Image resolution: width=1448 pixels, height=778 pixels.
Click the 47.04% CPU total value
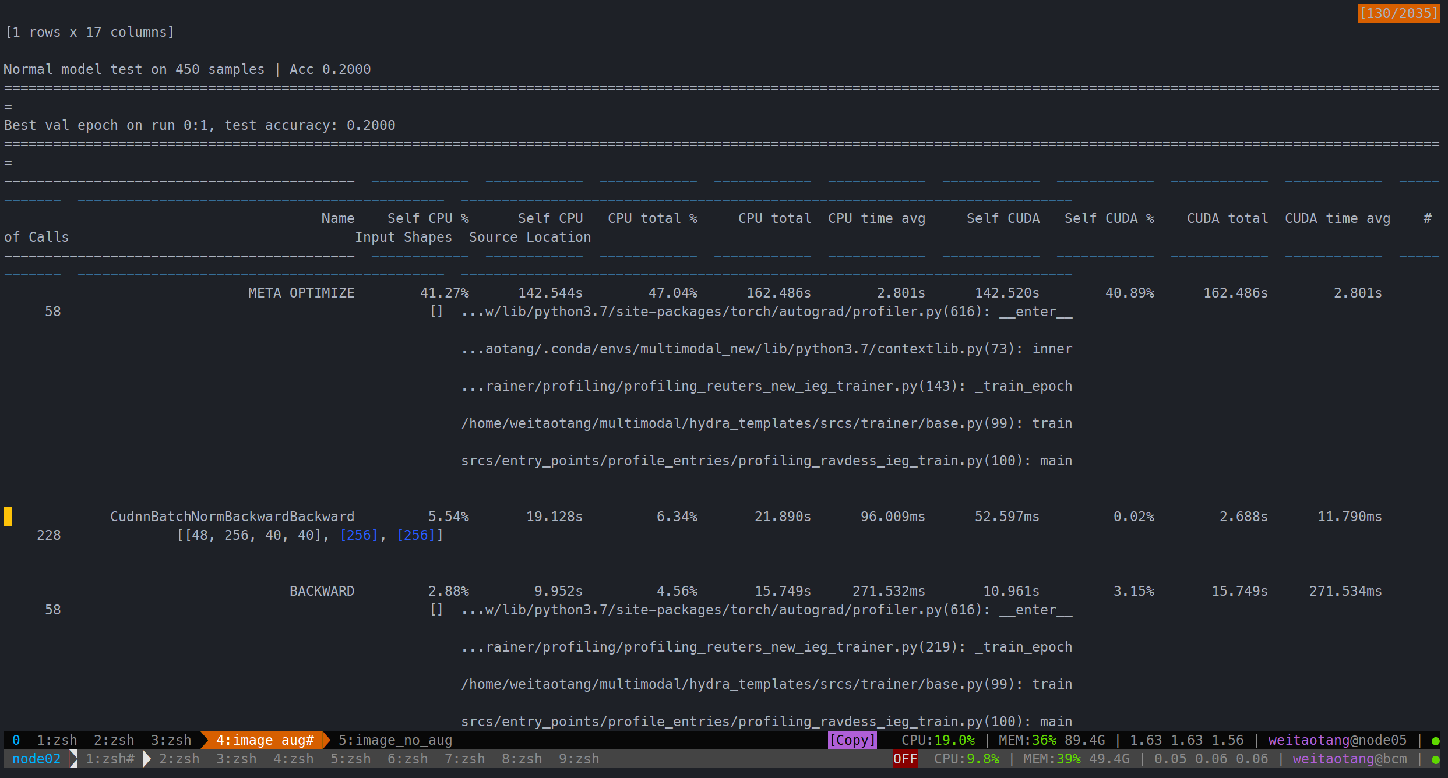[x=673, y=293]
